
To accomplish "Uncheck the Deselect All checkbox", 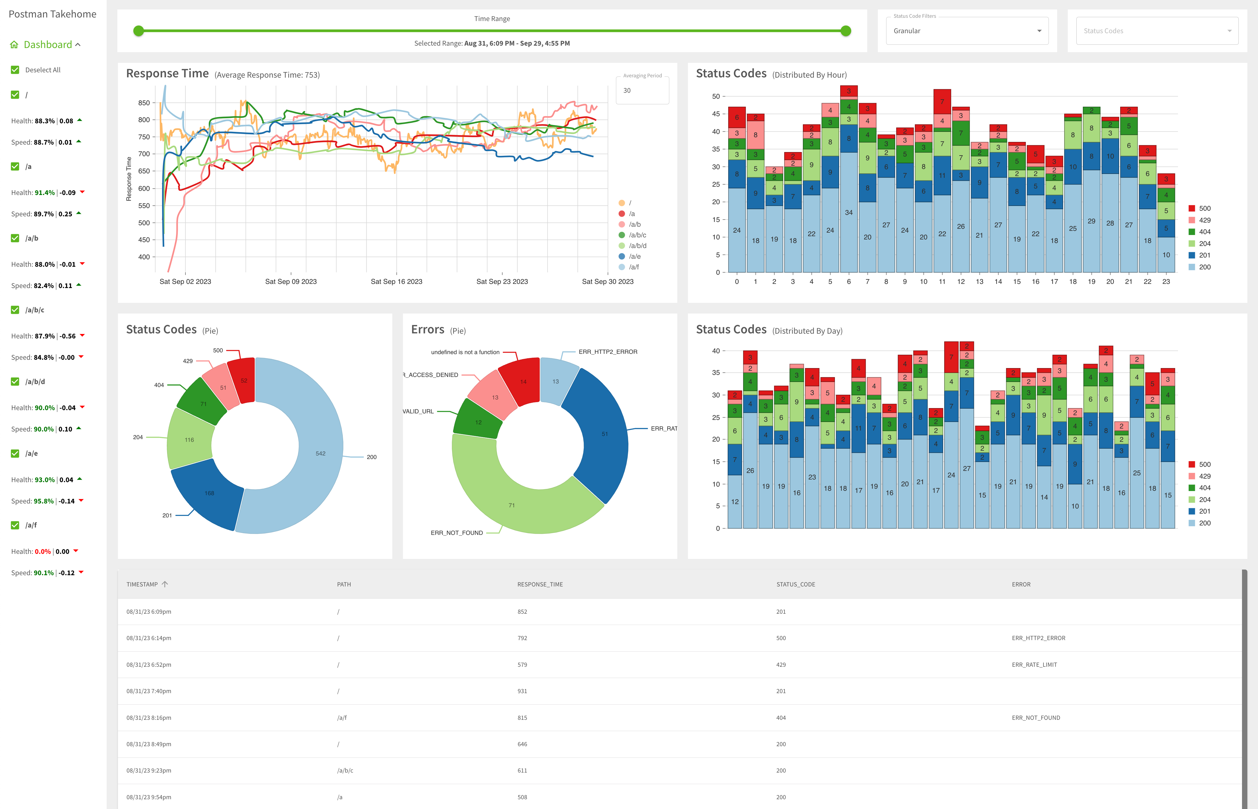I will pos(15,70).
